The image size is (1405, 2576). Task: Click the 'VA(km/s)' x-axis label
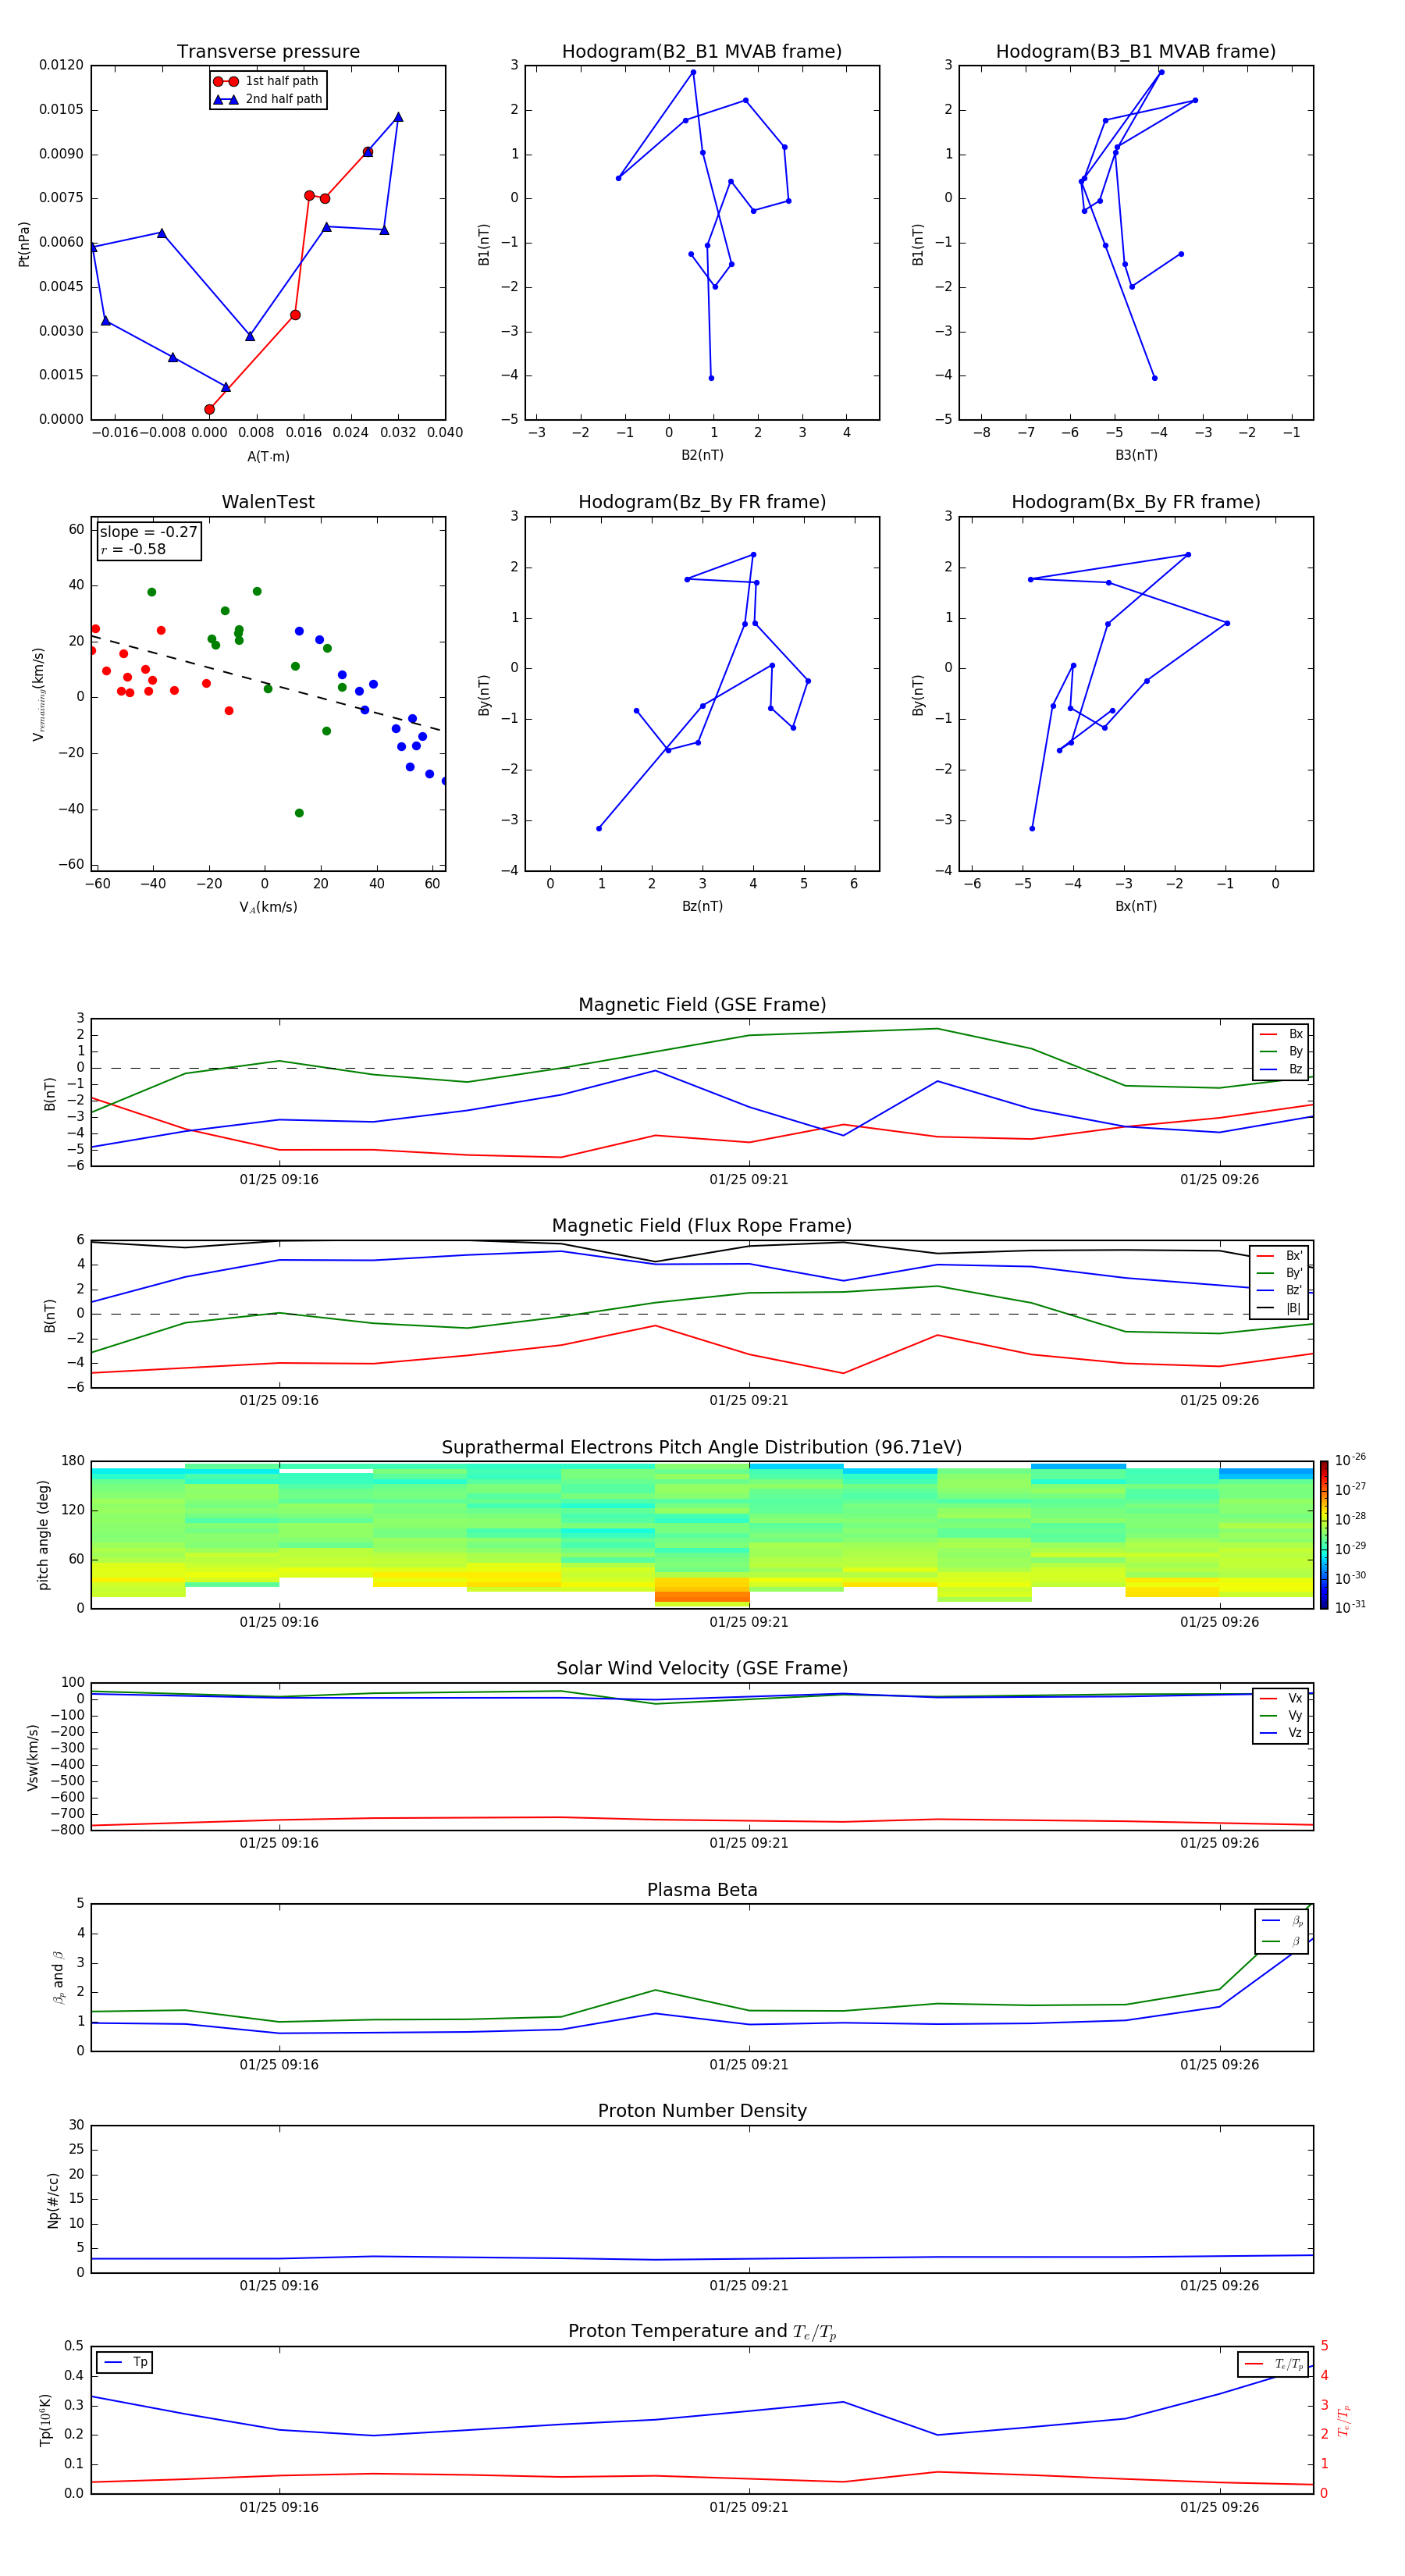tap(268, 907)
